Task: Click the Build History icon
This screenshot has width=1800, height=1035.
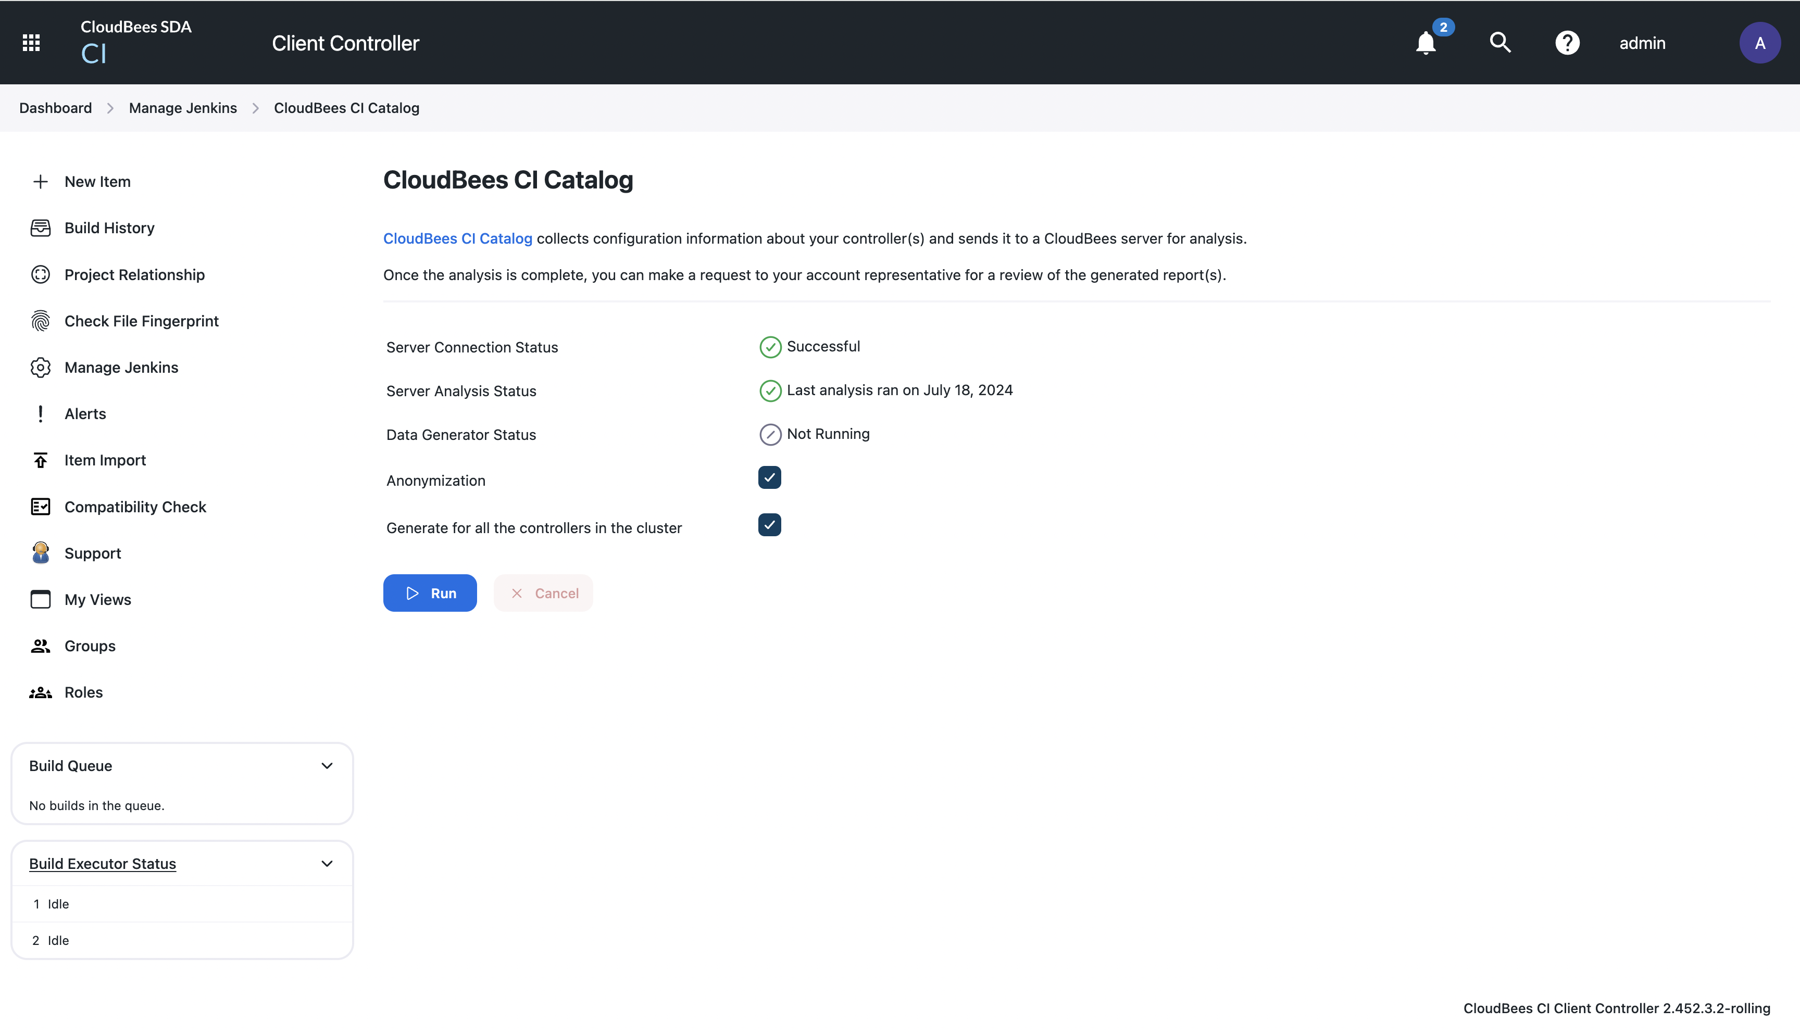Action: 41,228
